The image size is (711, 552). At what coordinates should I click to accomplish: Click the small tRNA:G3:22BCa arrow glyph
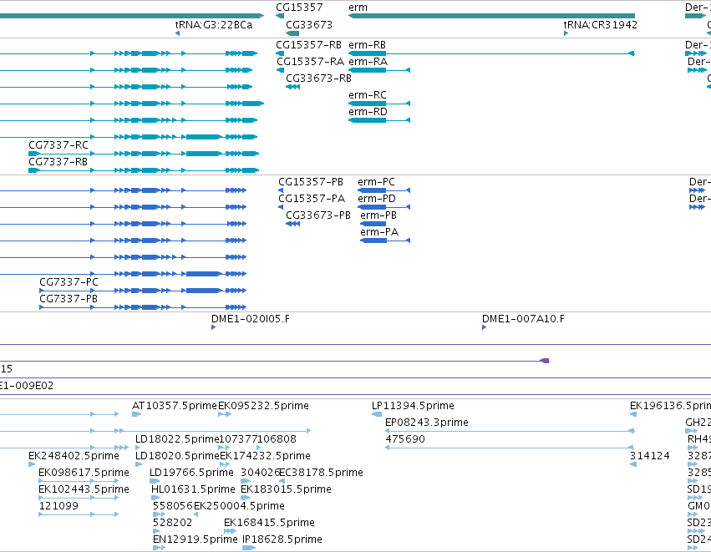point(177,33)
